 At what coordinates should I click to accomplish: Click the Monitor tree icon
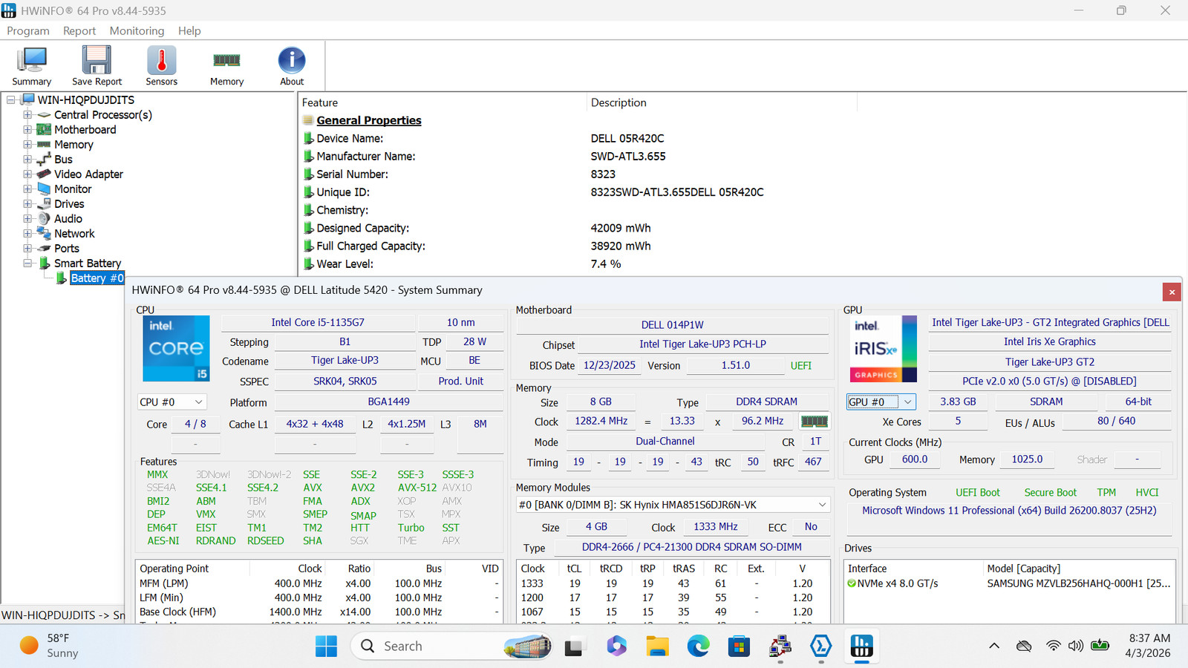[45, 189]
